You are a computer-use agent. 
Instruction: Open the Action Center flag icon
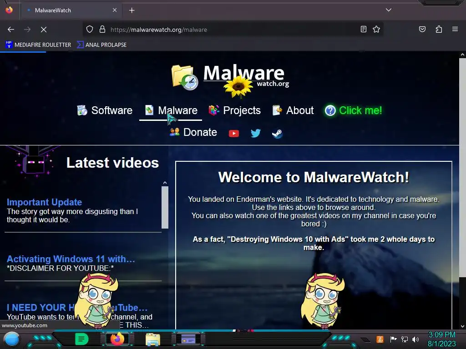coord(393,339)
